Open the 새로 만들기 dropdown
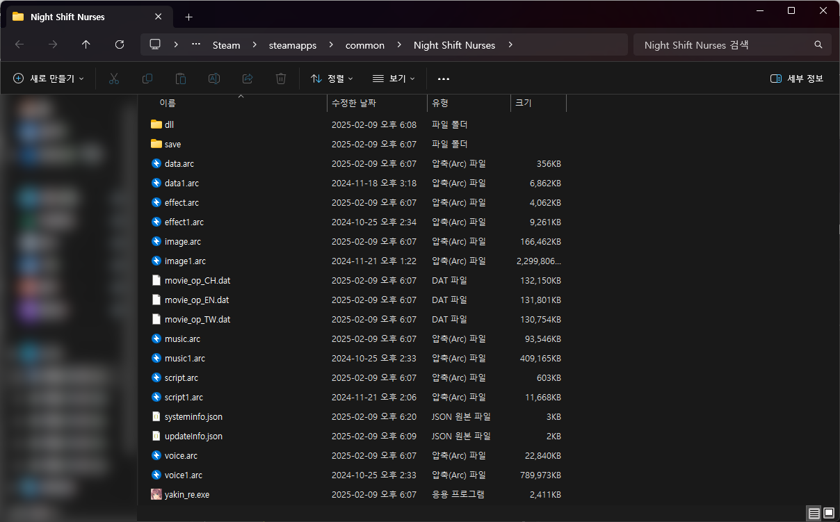This screenshot has width=840, height=522. pos(48,79)
